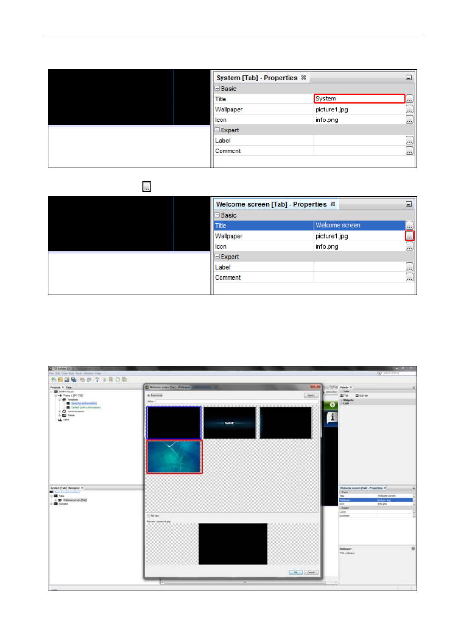This screenshot has width=454, height=643.
Task: Collapse Expert section in large Welcome screen Properties
Action: click(217, 257)
